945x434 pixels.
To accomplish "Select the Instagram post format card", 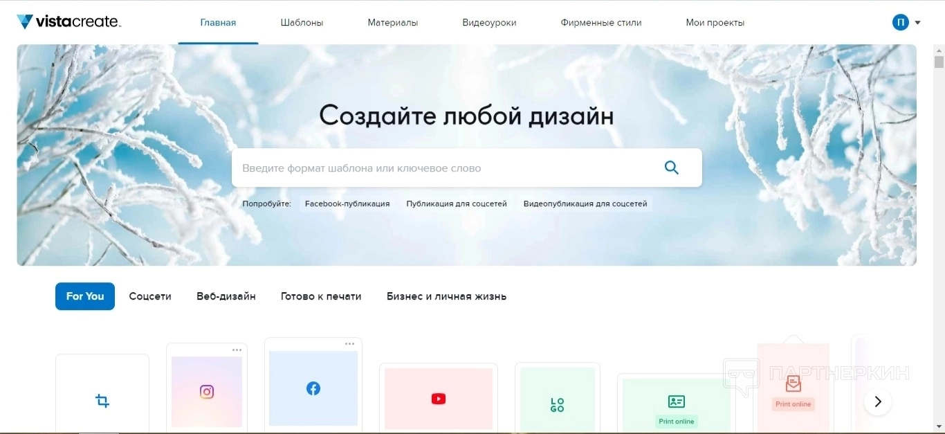I will (x=207, y=388).
